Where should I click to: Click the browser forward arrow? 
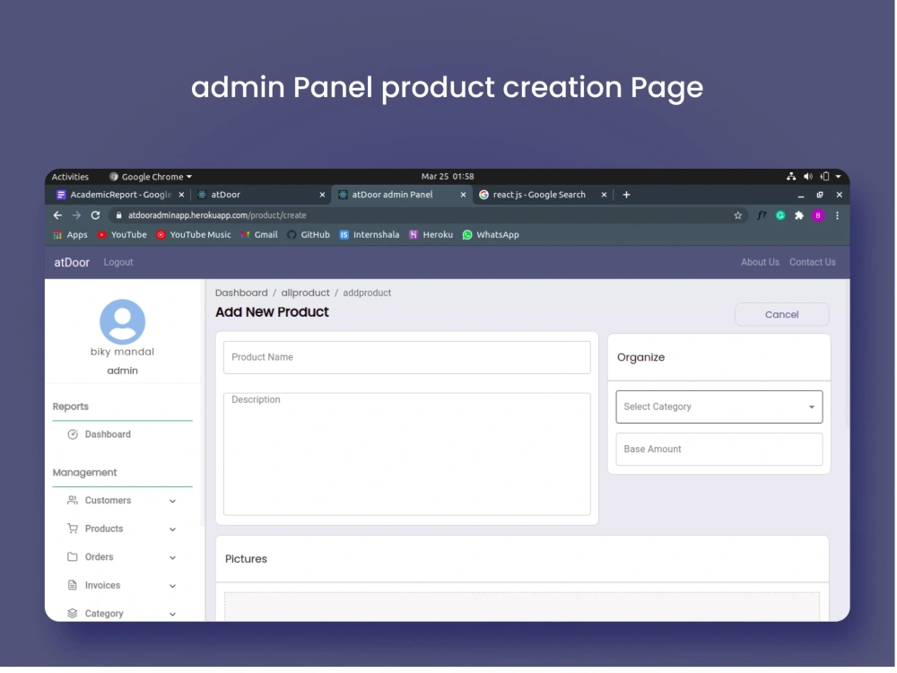pos(76,215)
